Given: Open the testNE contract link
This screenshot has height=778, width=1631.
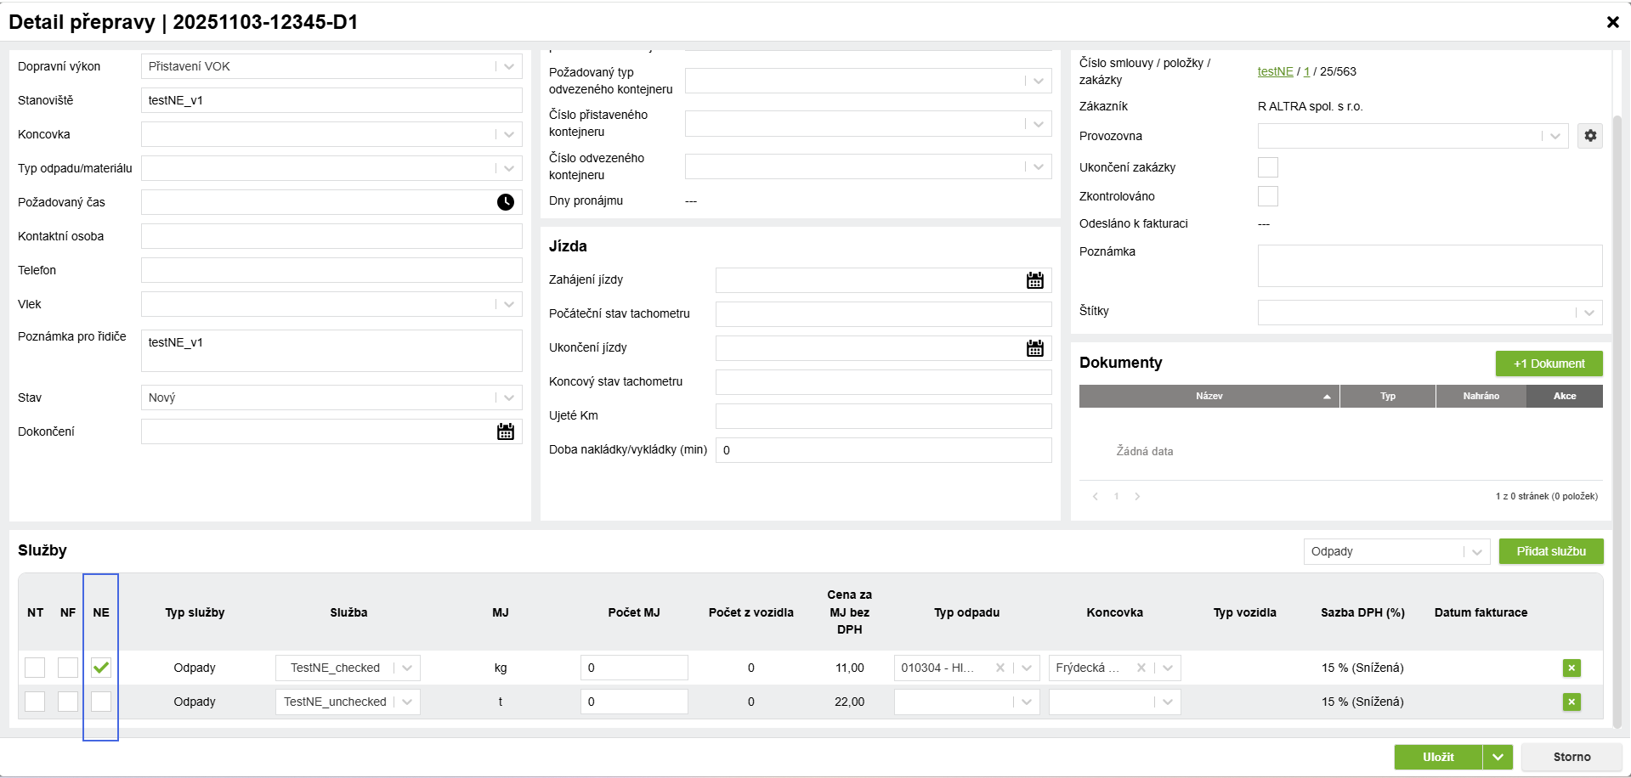Looking at the screenshot, I should tap(1275, 71).
